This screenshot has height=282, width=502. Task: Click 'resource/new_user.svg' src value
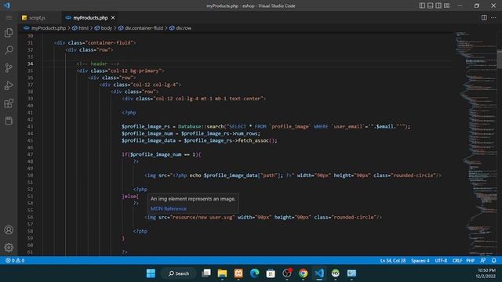[x=202, y=218]
